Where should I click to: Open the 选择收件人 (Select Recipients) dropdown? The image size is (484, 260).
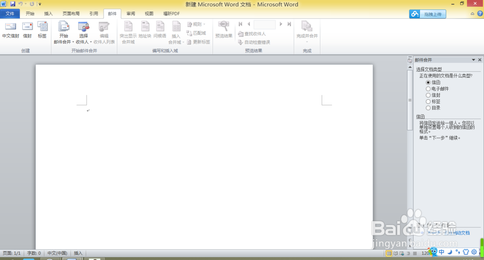coord(84,33)
